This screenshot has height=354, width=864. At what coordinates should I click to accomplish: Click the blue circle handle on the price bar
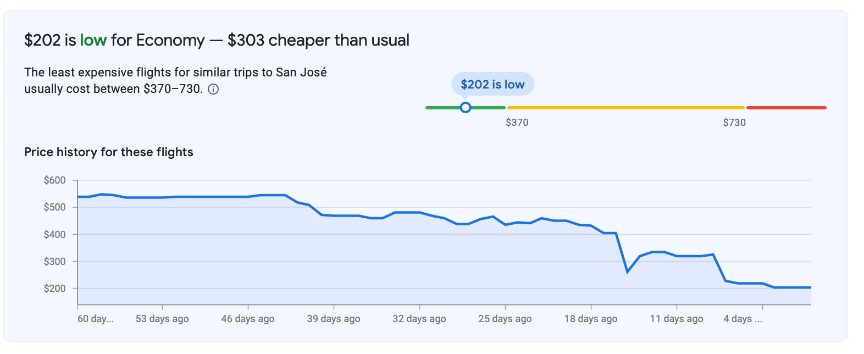click(466, 108)
